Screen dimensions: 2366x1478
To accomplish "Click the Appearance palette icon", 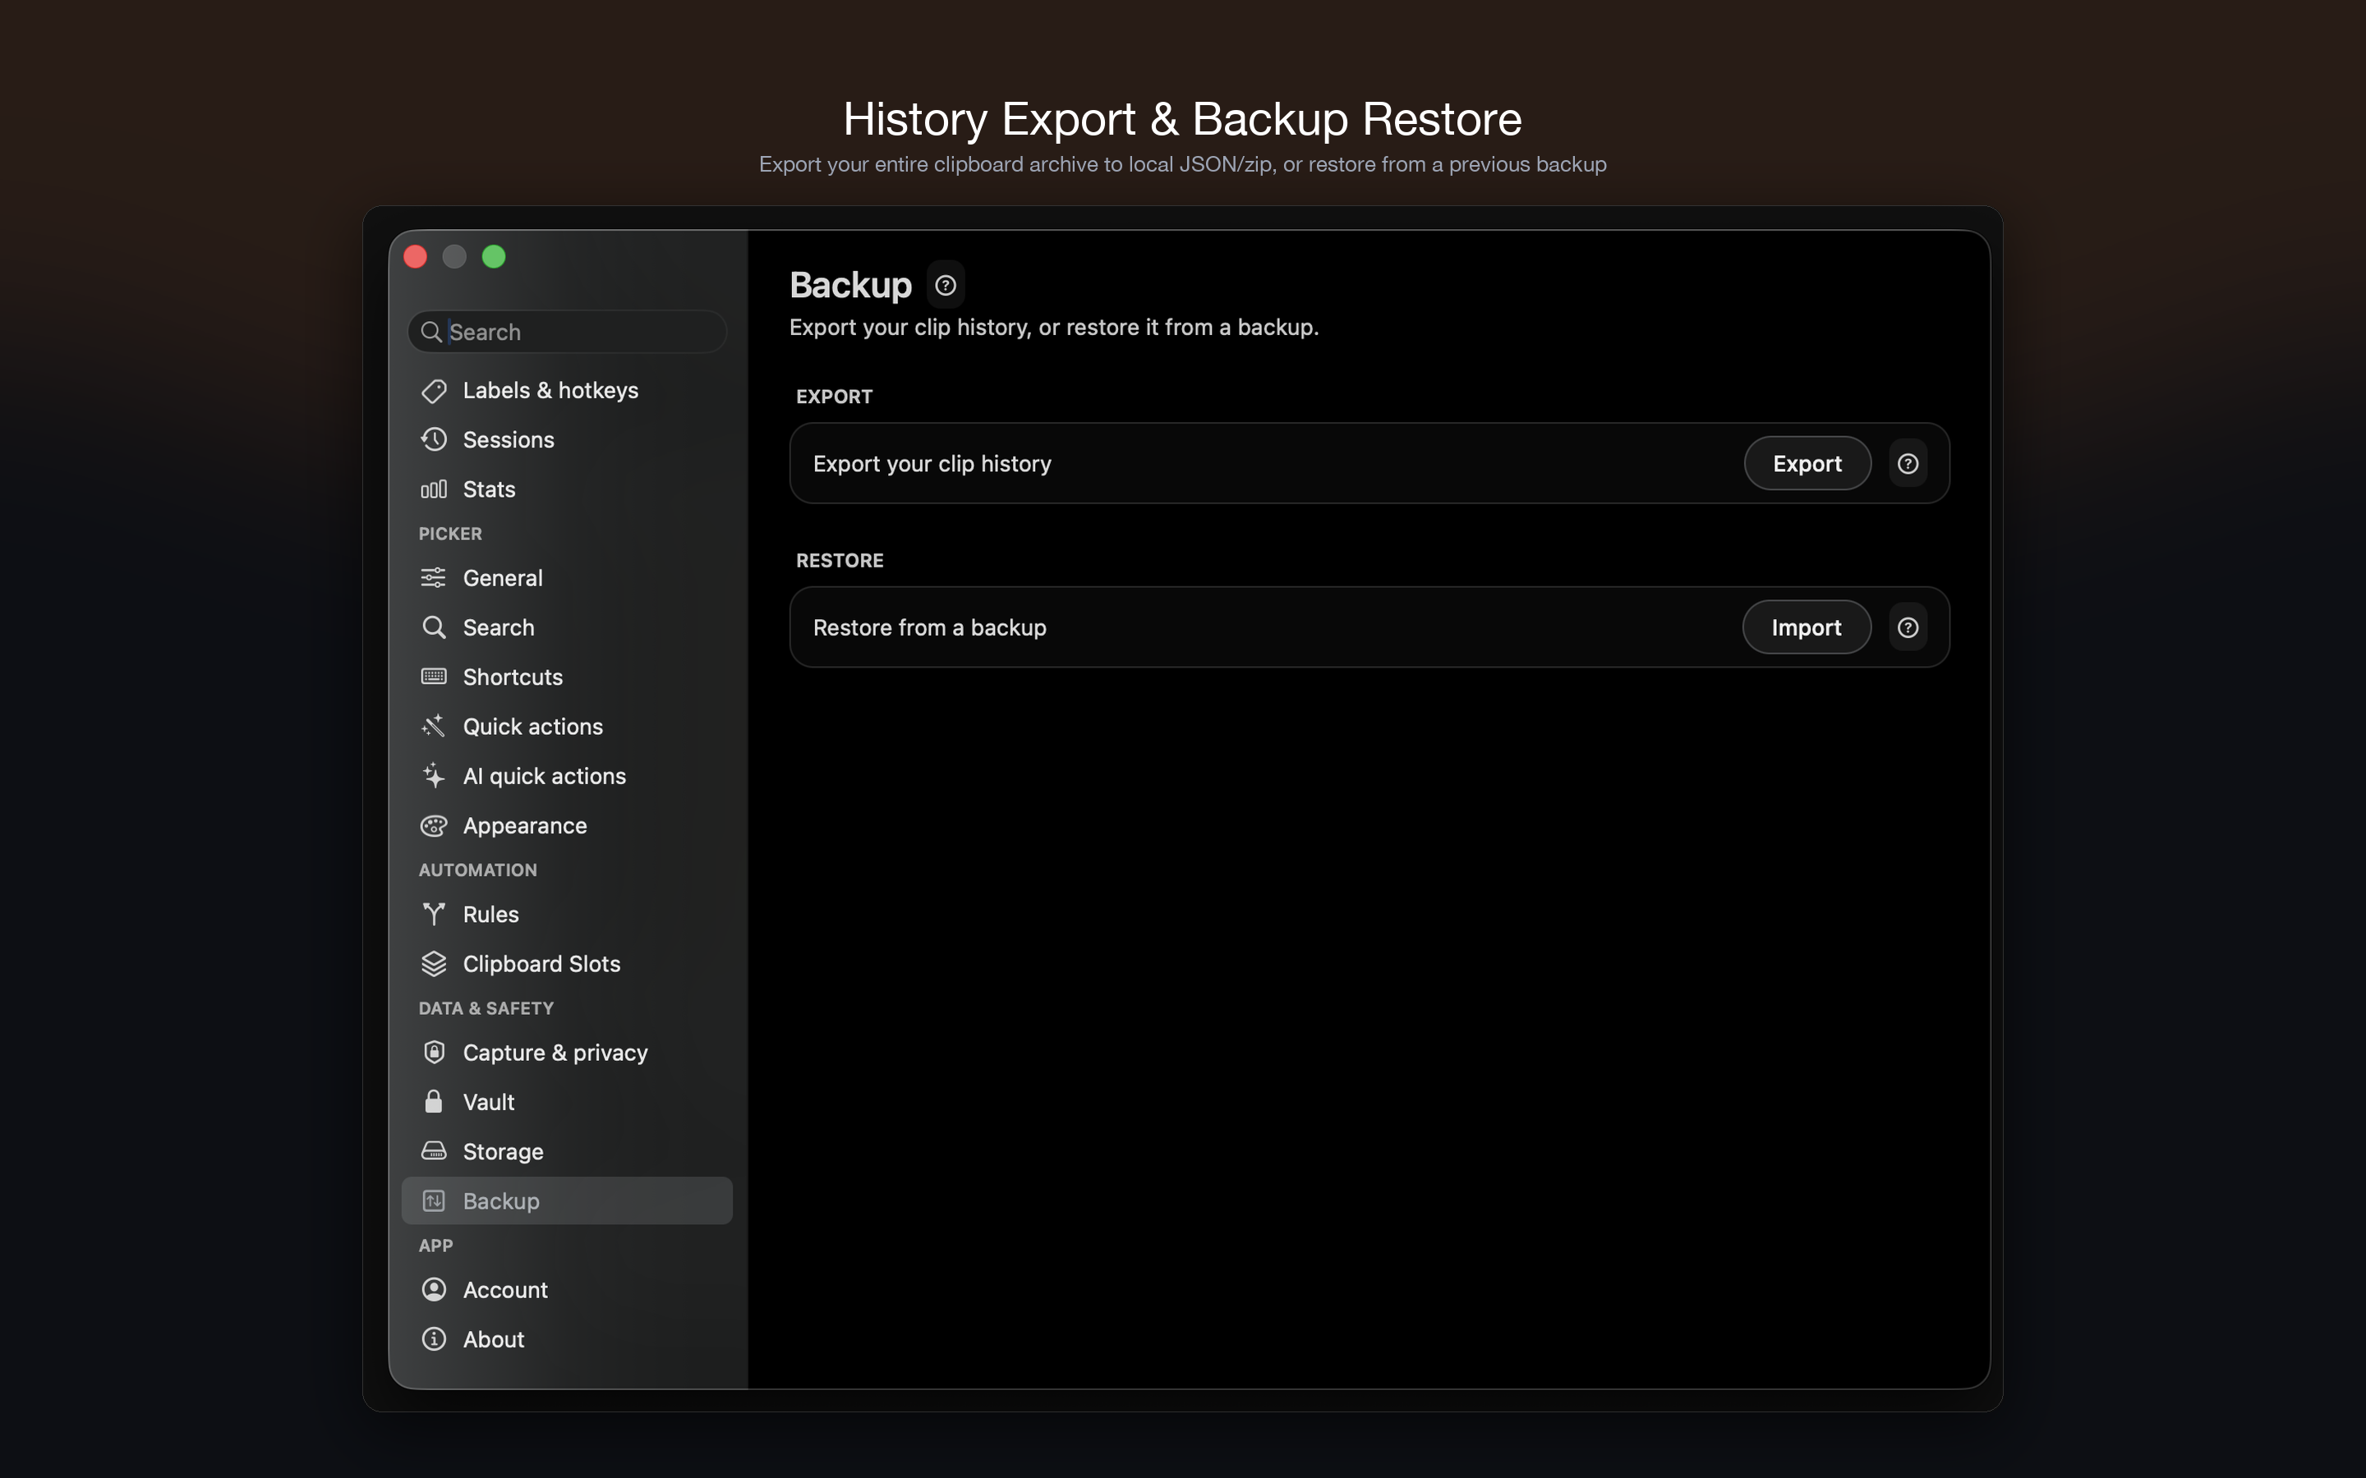I will [x=433, y=826].
